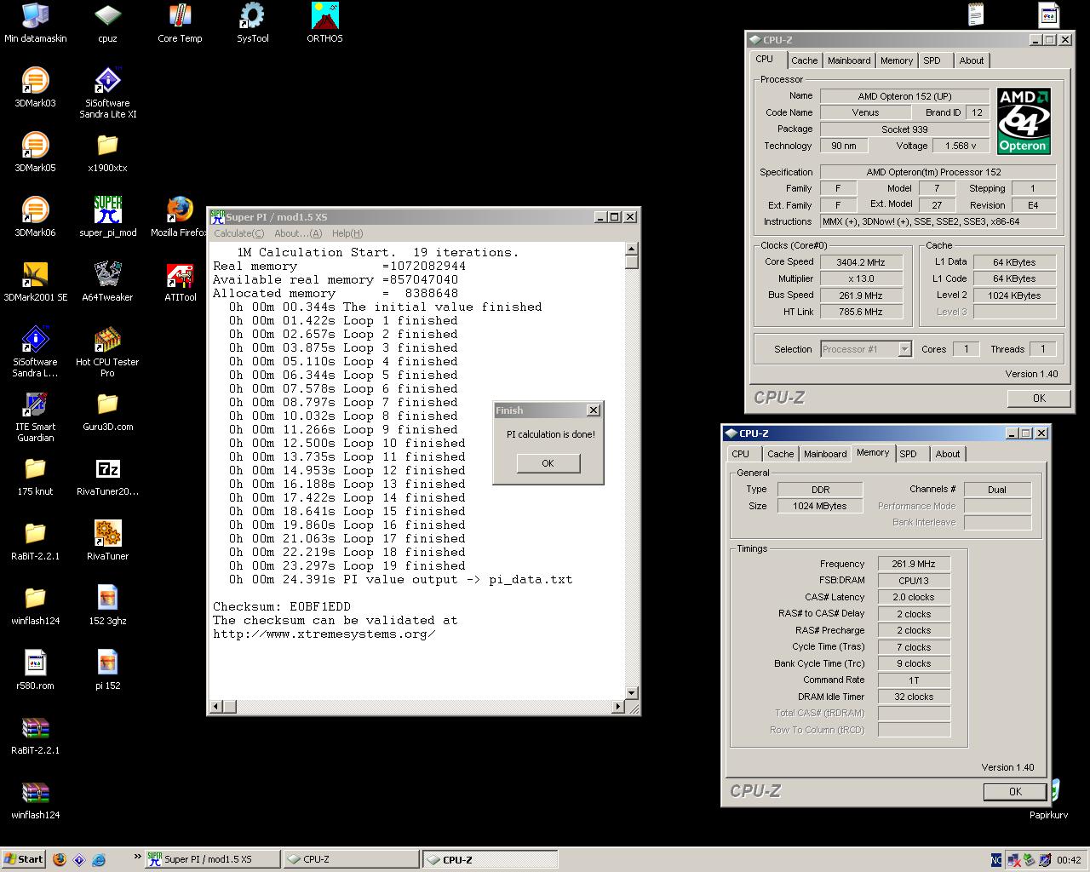Click Super PI horizontal scroll right arrow
The width and height of the screenshot is (1090, 872).
tap(618, 706)
